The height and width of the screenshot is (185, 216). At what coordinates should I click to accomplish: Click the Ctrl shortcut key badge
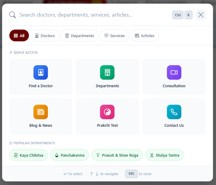[178, 15]
